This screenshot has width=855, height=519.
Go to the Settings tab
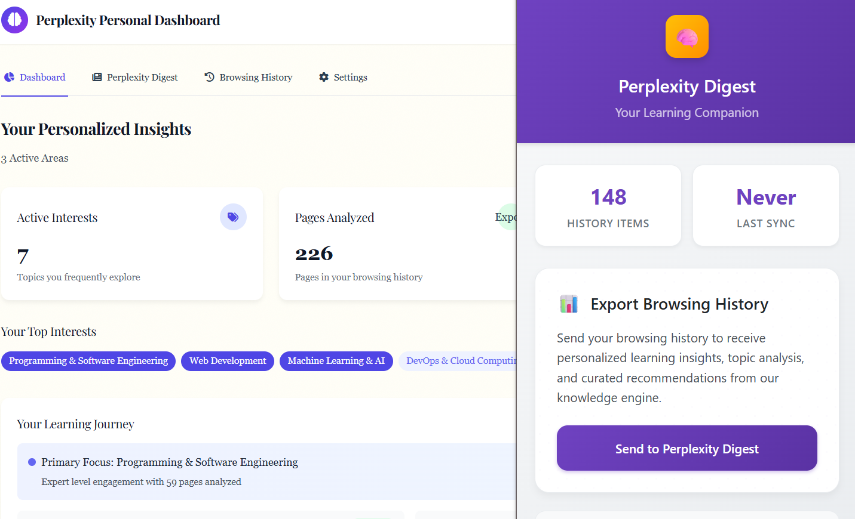343,78
